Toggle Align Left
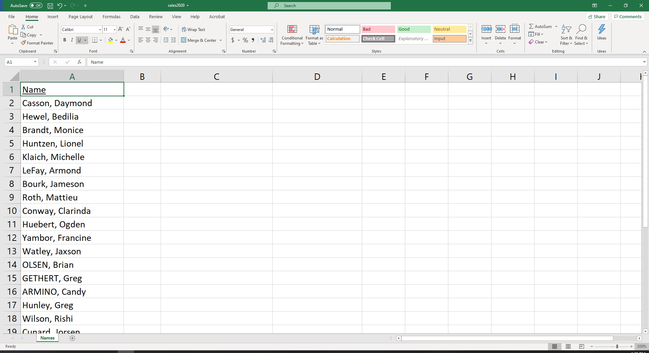 141,40
